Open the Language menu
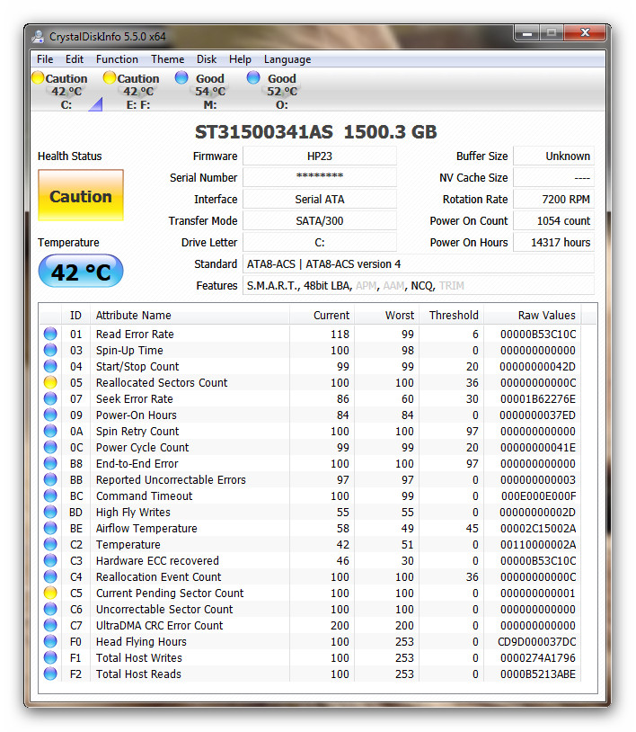This screenshot has height=732, width=636. point(287,59)
